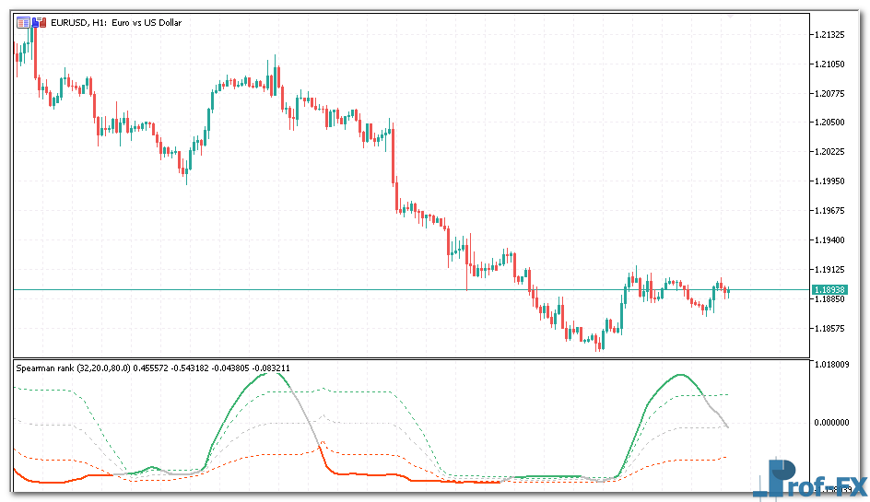This screenshot has width=870, height=502.
Task: Click the 0.000000 indicator scale value
Action: [834, 422]
